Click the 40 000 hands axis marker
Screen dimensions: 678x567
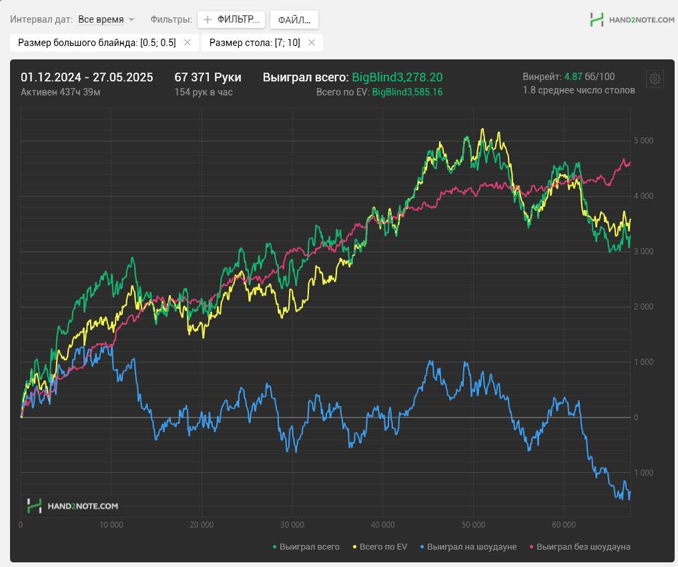[382, 525]
